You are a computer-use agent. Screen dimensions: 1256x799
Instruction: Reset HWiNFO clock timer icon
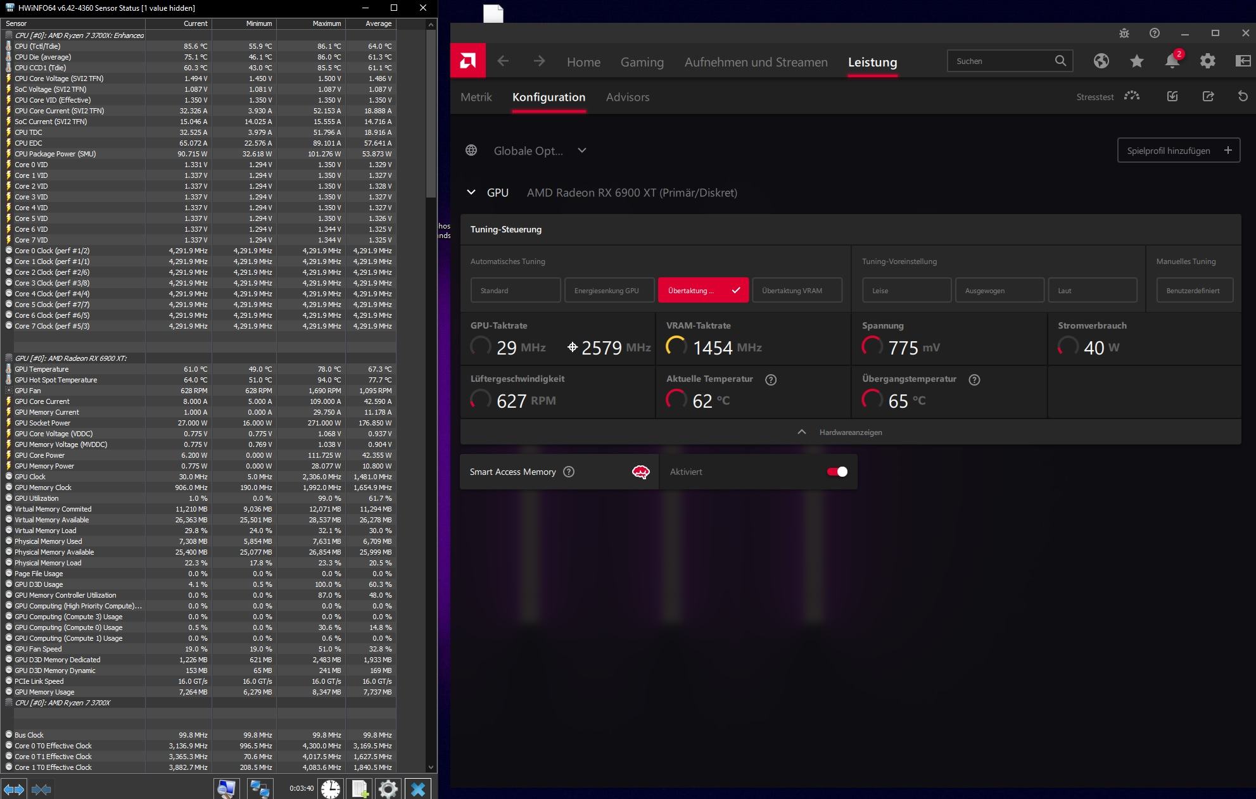331,789
